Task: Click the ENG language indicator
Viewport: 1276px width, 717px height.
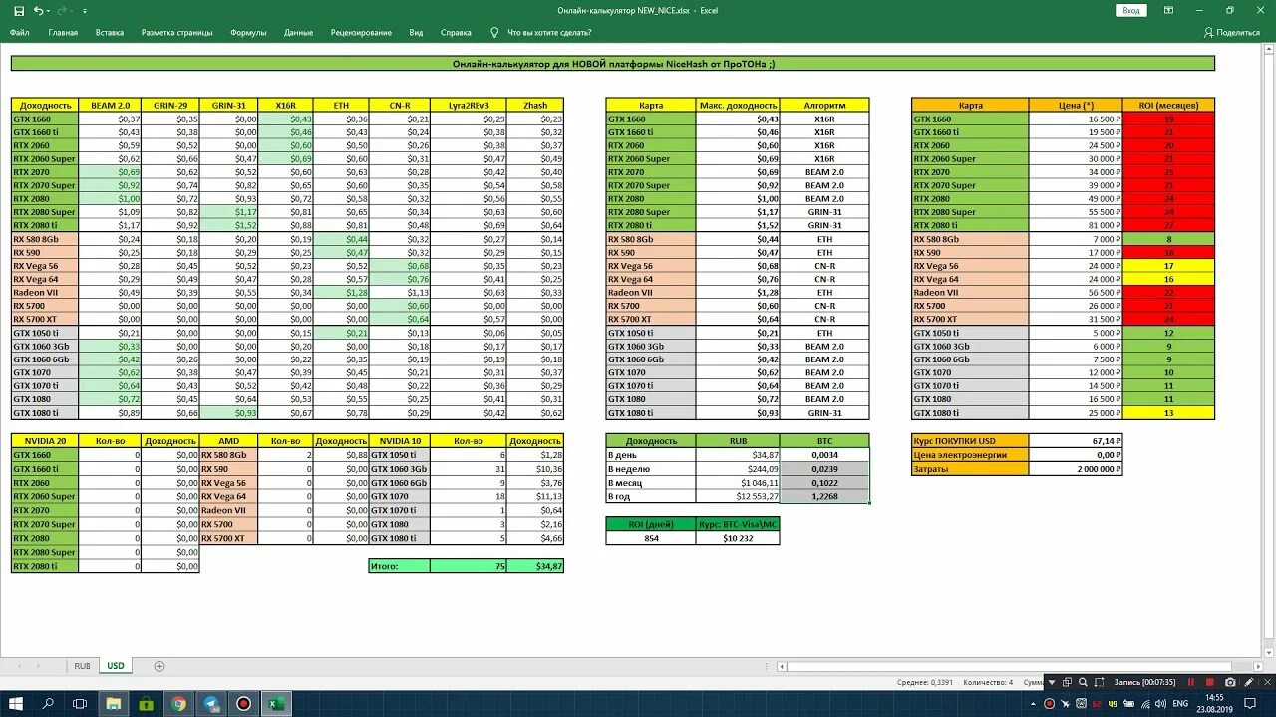Action: click(1179, 704)
